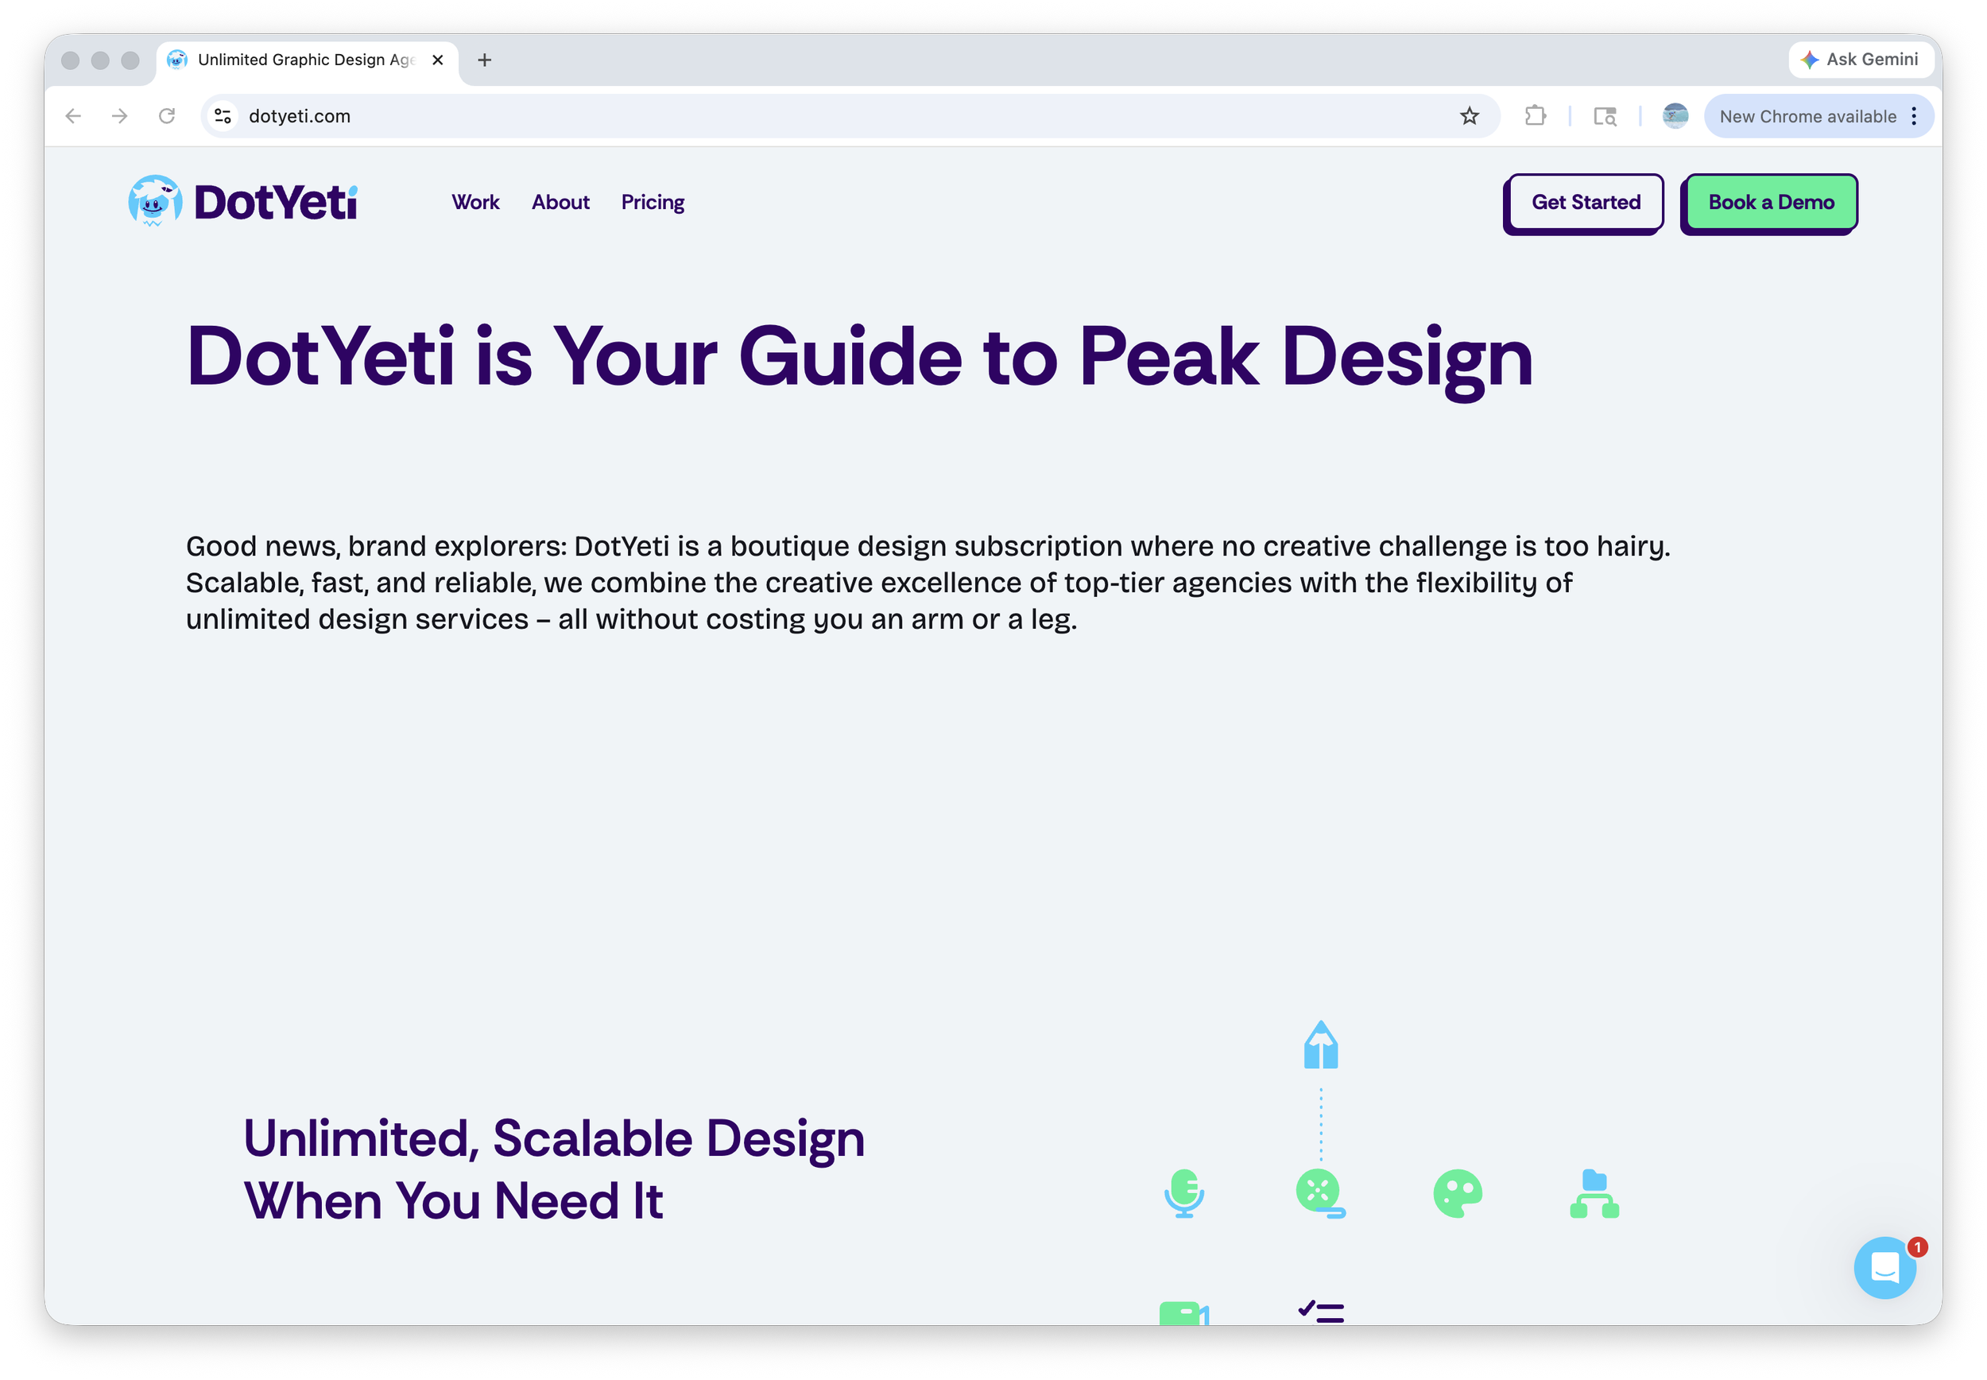Click the blue pencil upload icon
Viewport: 1987px width, 1380px height.
[1321, 1045]
